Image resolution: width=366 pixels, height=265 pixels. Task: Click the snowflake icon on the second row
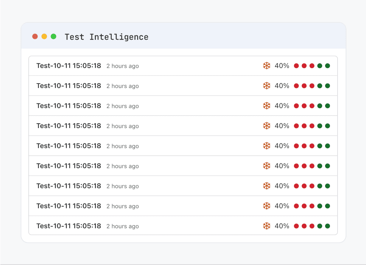tap(266, 86)
